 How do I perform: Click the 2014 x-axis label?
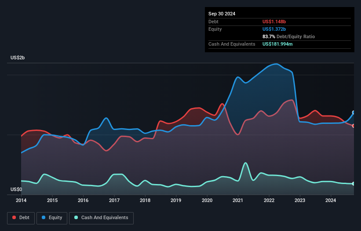coord(21,200)
